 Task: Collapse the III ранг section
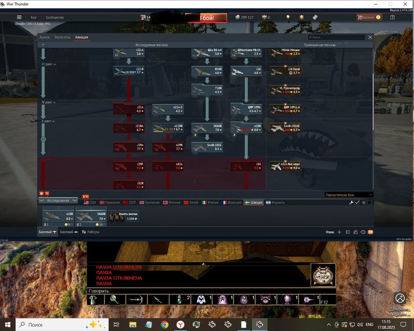(49, 64)
